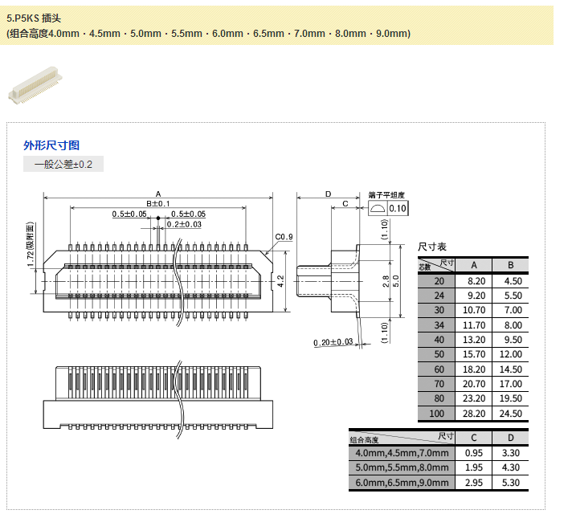The height and width of the screenshot is (514, 572).
Task: Click the "B±0.1" dimension label
Action: tap(157, 203)
